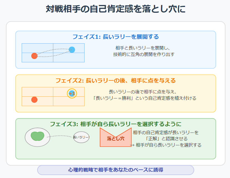This screenshot has width=230, height=178.
Task: Click the bottom banner 心理的戦略で相手をあなたのペースに誘導
Action: [x=116, y=170]
